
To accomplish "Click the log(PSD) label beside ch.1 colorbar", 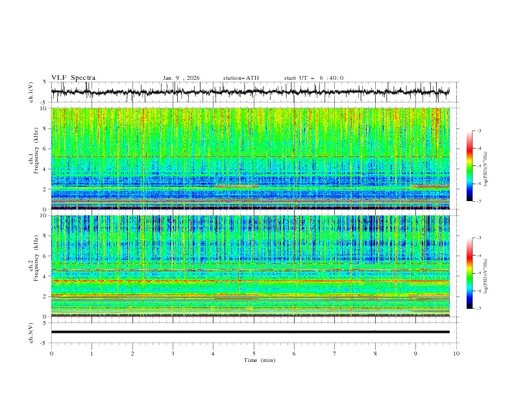I will pos(486,169).
